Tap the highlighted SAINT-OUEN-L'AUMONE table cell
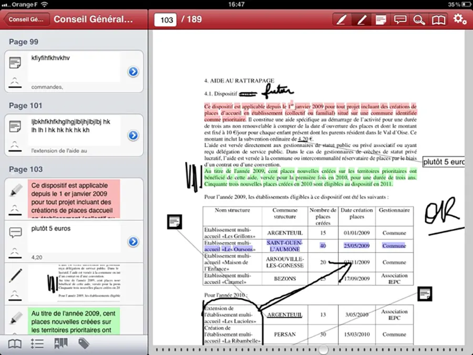Image resolution: width=473 pixels, height=355 pixels. click(x=285, y=246)
